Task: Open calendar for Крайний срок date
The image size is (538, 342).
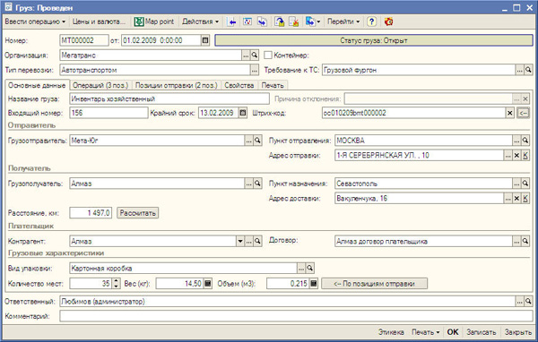Action: [243, 113]
